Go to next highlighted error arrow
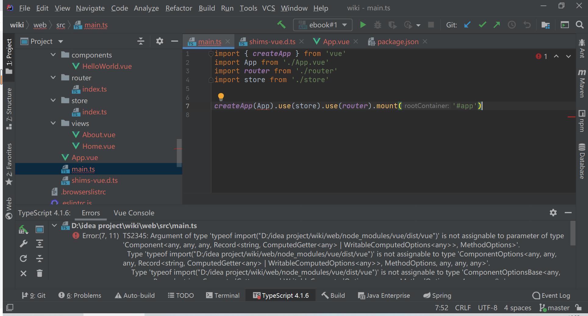 pyautogui.click(x=568, y=56)
